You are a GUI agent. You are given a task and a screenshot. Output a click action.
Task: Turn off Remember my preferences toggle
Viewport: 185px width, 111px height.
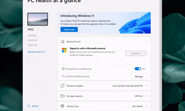pyautogui.click(x=138, y=69)
